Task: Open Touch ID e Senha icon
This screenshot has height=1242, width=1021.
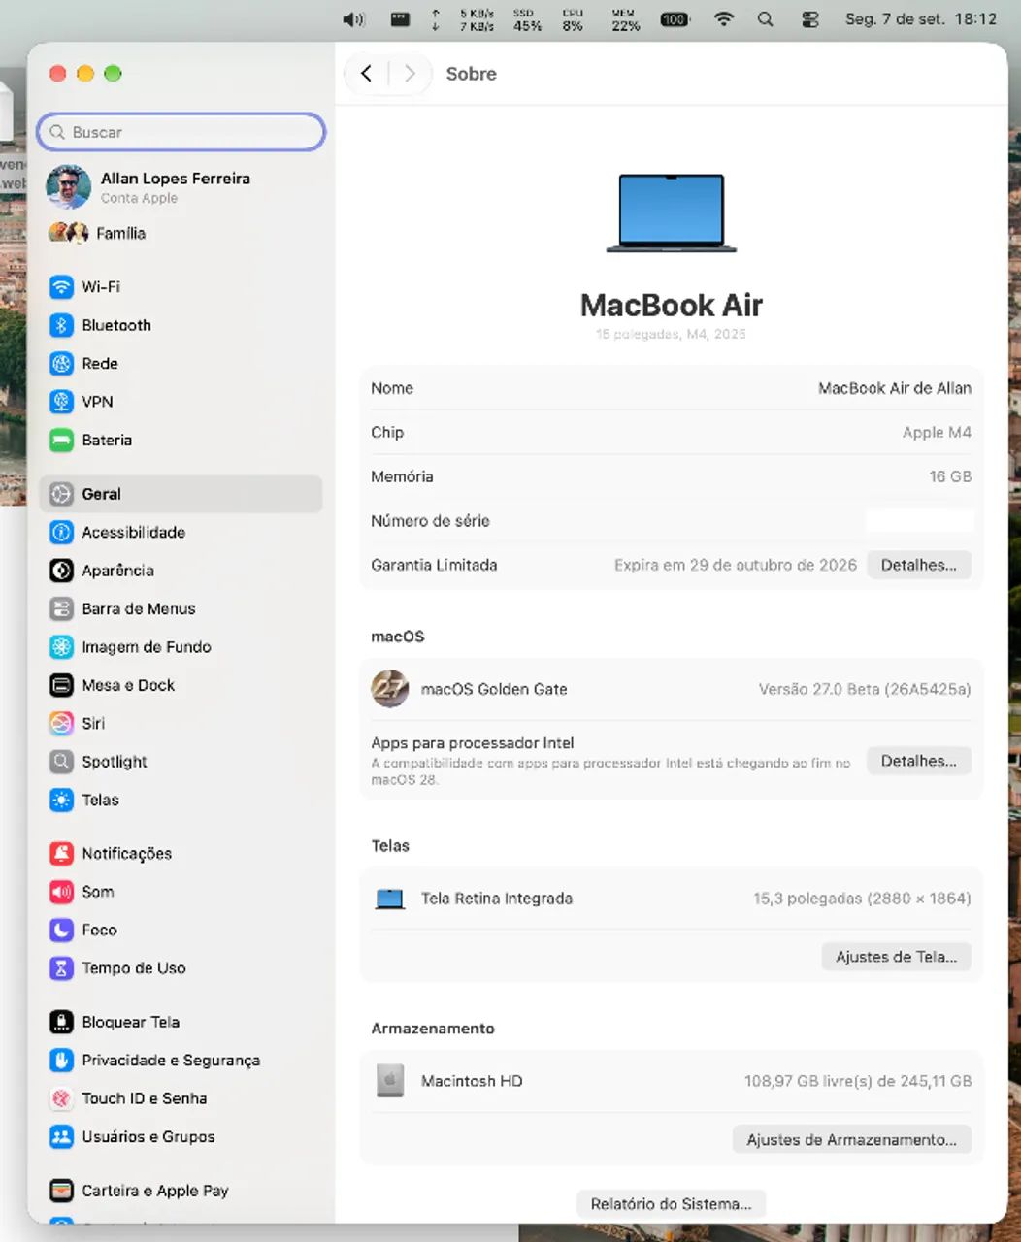Action: coord(61,1098)
